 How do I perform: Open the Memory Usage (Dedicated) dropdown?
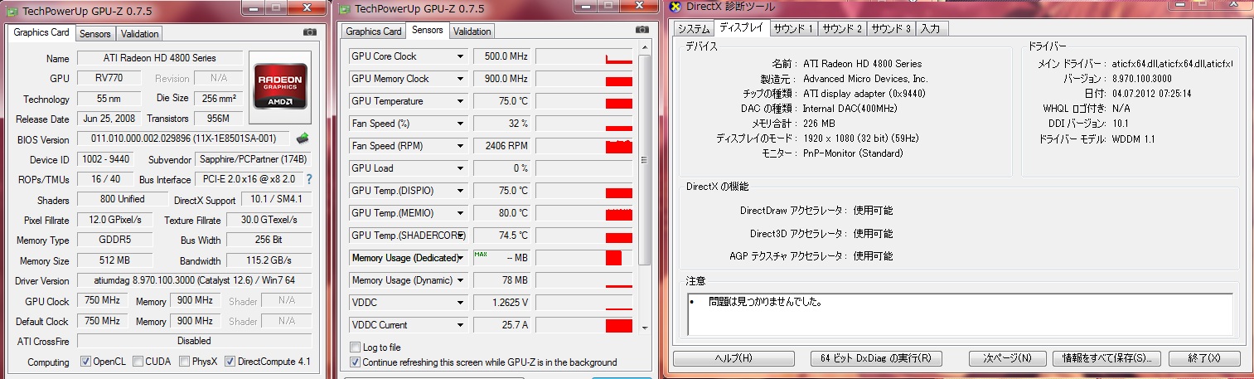click(460, 258)
